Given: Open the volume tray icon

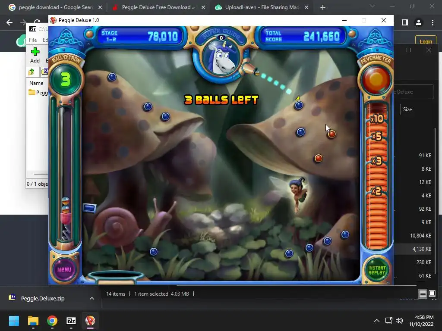Looking at the screenshot, I should (399, 321).
